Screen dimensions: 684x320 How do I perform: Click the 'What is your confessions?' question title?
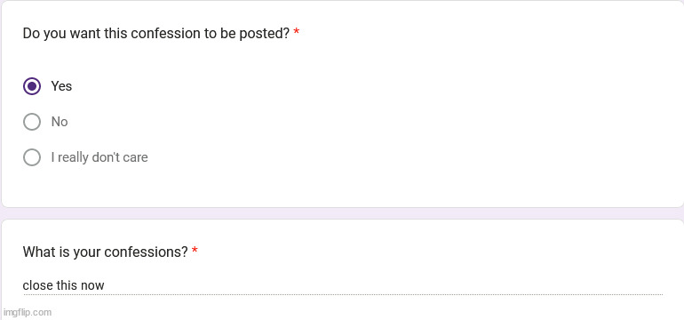tap(105, 252)
